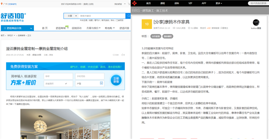Open the 更多 menu in black bar

tap(219, 3)
